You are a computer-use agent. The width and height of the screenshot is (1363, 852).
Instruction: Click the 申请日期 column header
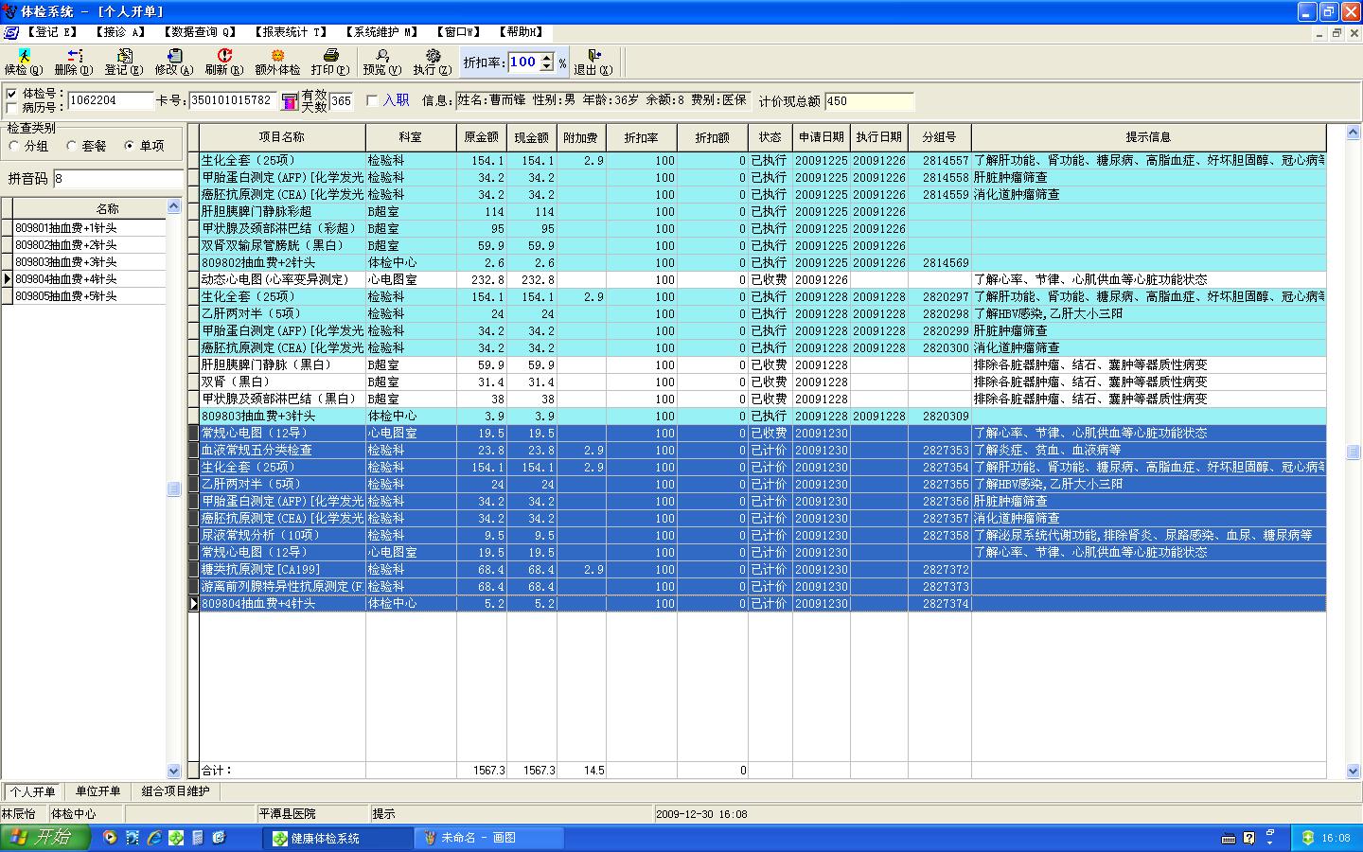tap(822, 137)
